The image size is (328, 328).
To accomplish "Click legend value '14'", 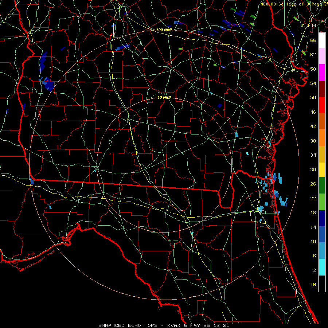I will (x=313, y=227).
